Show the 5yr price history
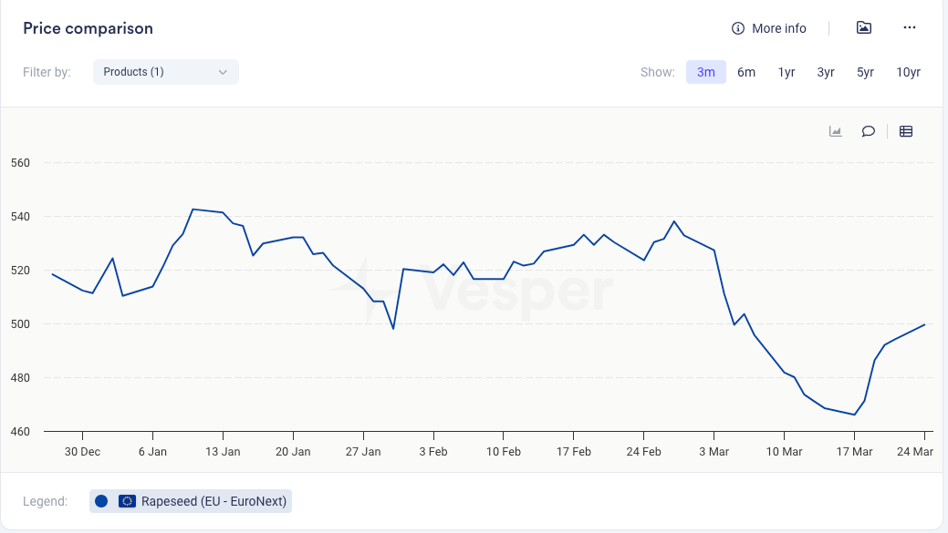Screen dimensions: 948x533 click(865, 72)
